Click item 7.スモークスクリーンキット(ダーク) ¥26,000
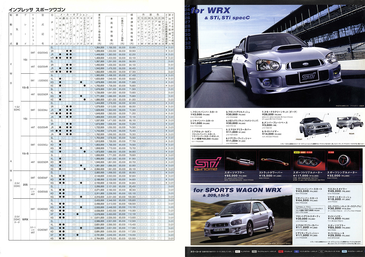The width and height of the screenshot is (365, 257). (x=279, y=115)
